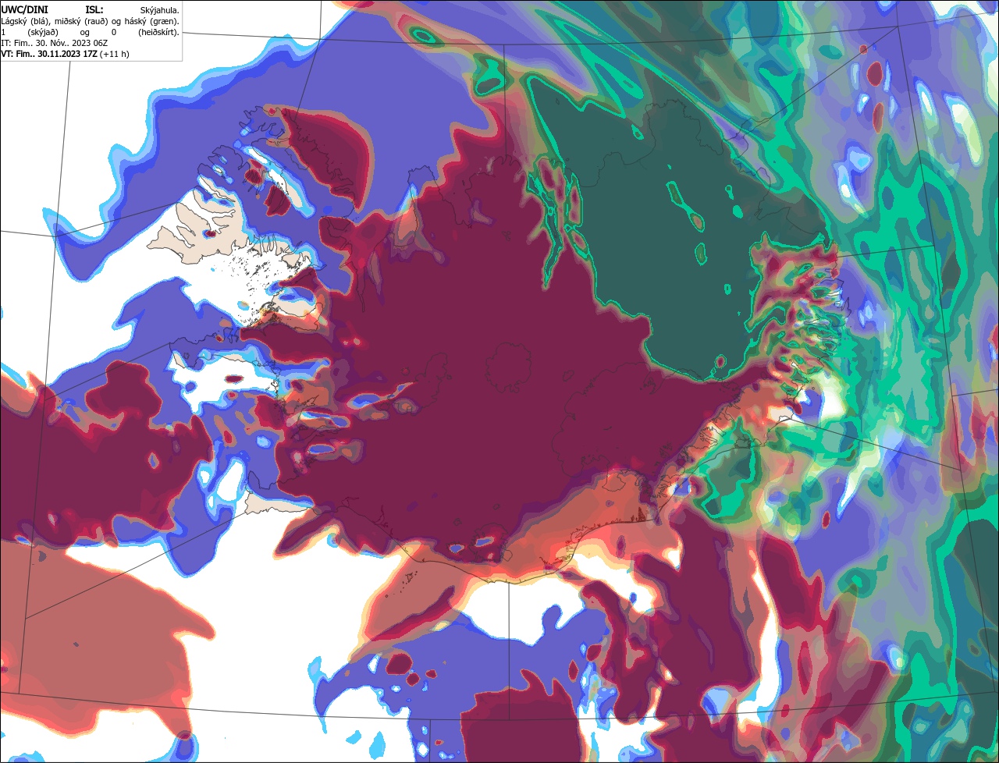Click the 'IT: Fim.. 30. Nóv.. 2023 06Z' line

(54, 43)
